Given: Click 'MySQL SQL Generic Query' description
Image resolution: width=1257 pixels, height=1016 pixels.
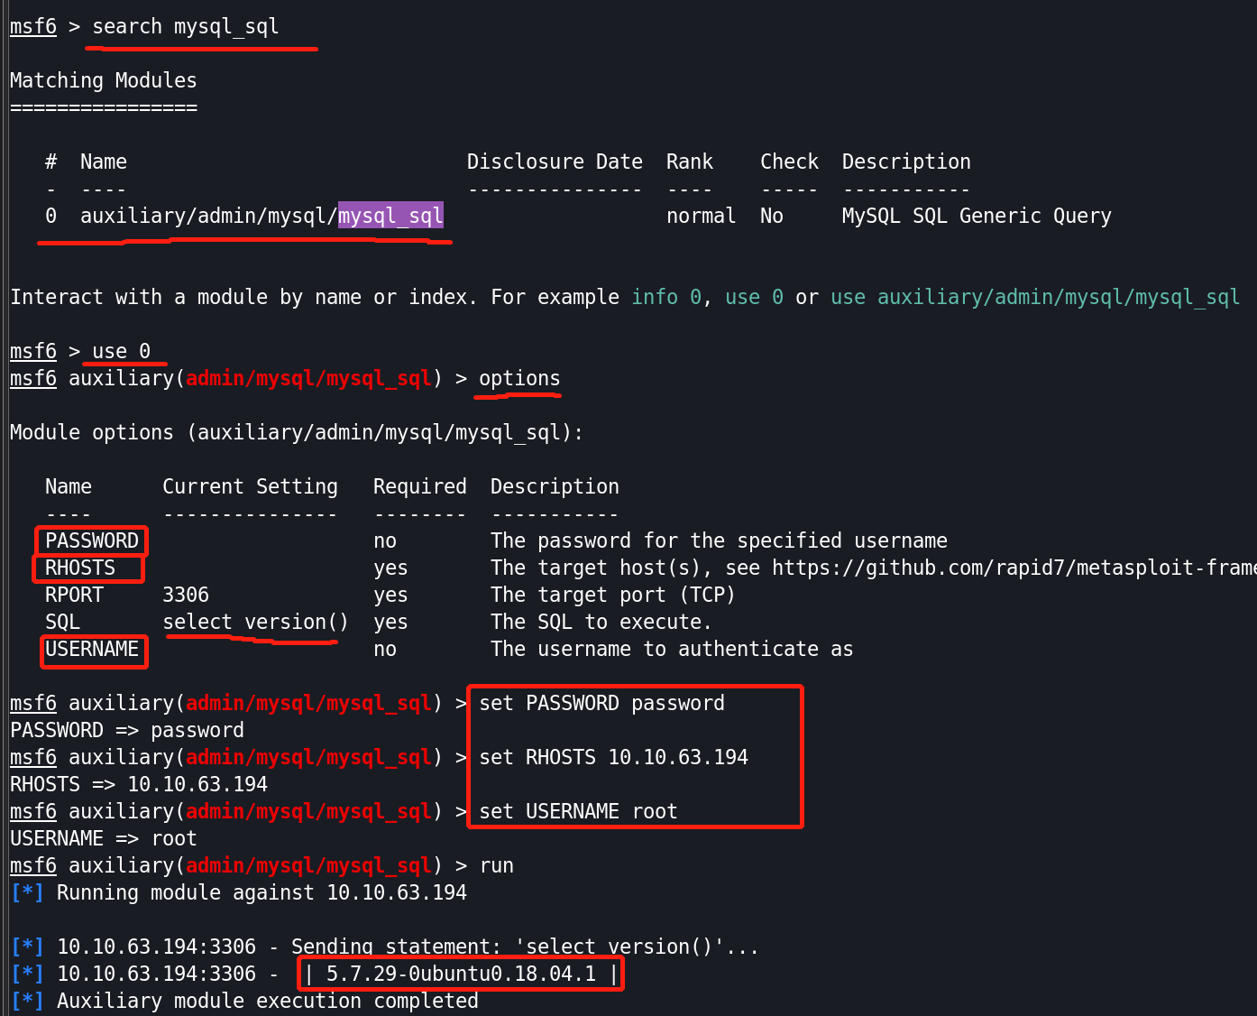Looking at the screenshot, I should coord(977,216).
